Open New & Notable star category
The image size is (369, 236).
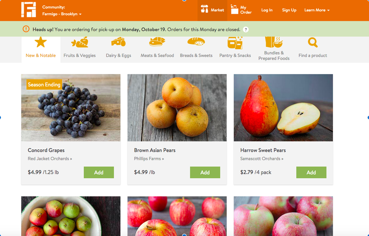(41, 42)
